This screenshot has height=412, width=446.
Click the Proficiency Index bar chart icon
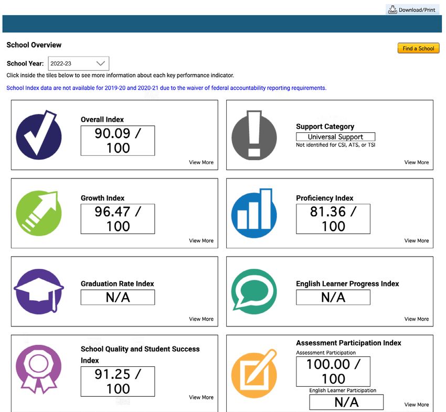click(x=254, y=213)
